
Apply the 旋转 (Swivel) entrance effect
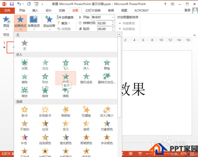click(45, 92)
